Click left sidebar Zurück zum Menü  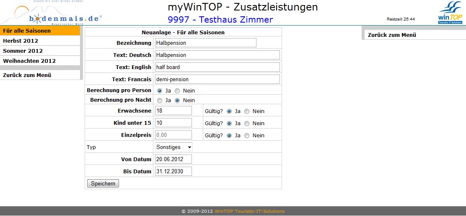pos(27,75)
